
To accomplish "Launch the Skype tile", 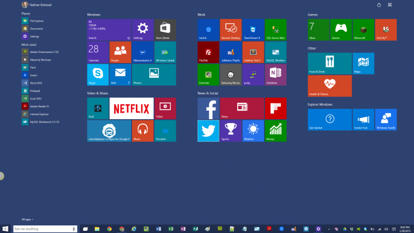I will coord(98,75).
